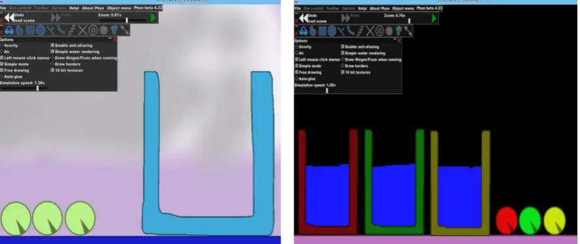Click the Zoom slider handle in left window
The image size is (580, 244).
[x=127, y=20]
